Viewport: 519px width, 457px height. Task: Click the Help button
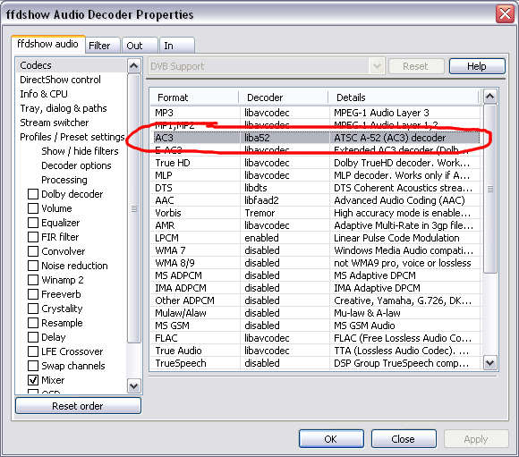tap(477, 66)
